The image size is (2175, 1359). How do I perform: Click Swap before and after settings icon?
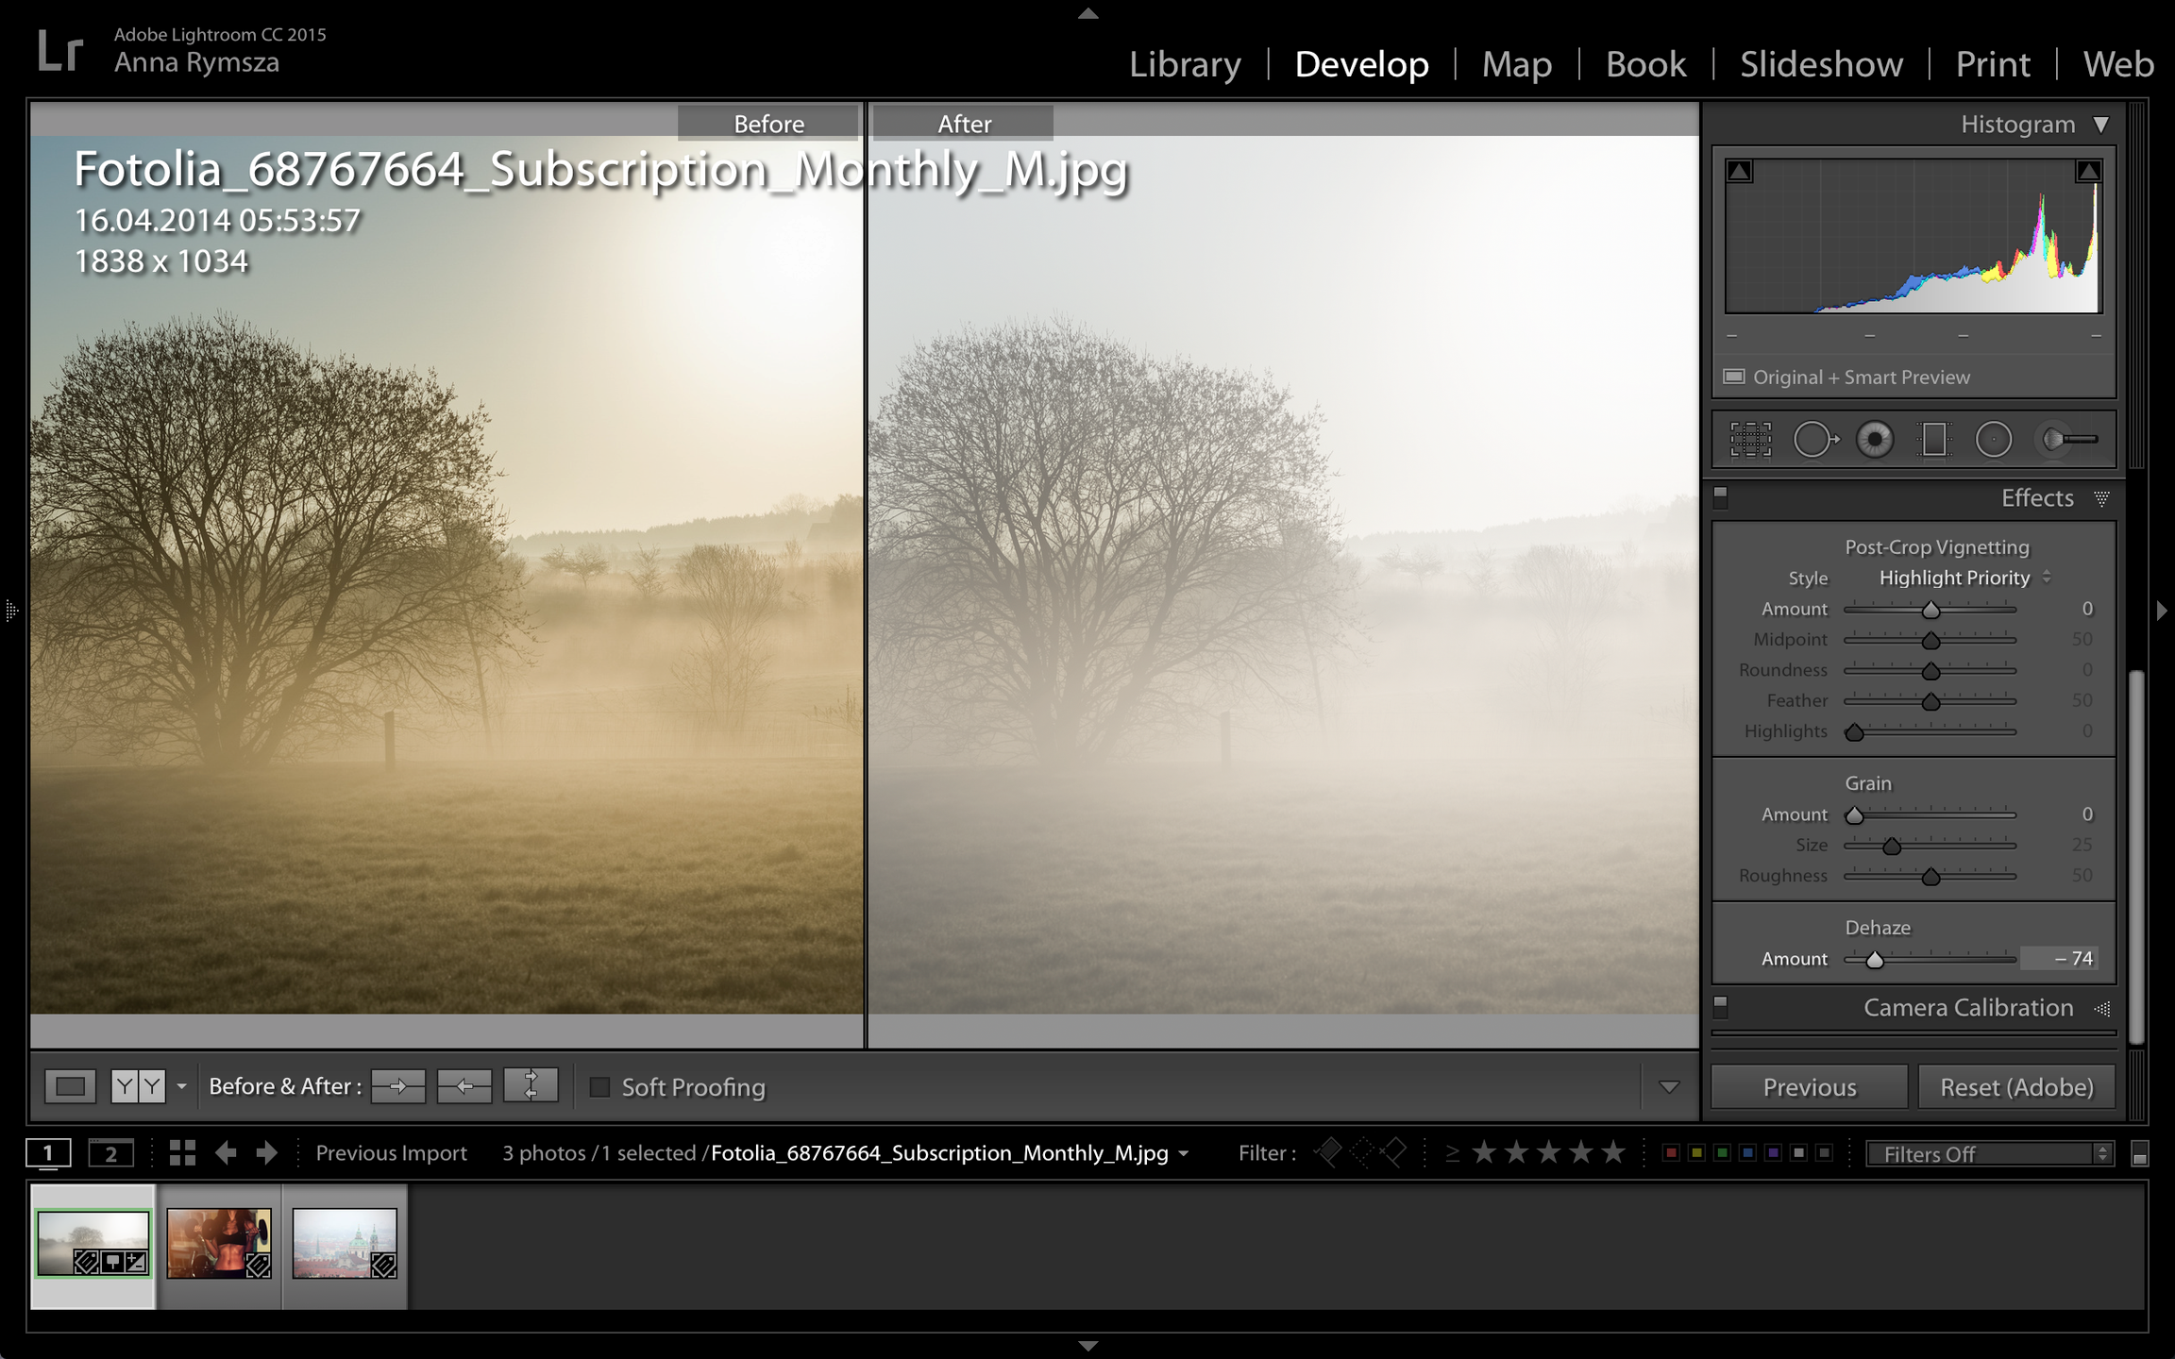[x=531, y=1085]
